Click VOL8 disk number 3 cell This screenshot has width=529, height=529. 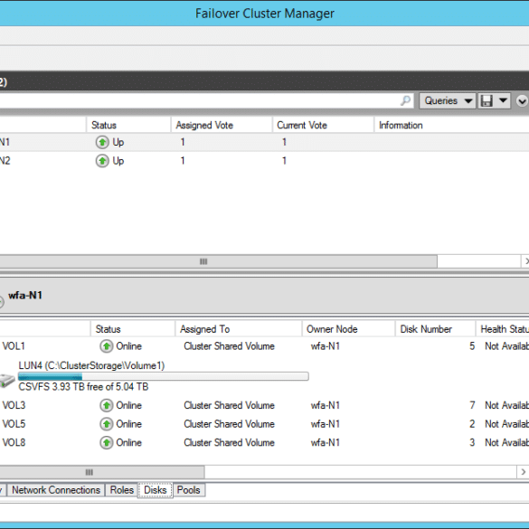472,442
